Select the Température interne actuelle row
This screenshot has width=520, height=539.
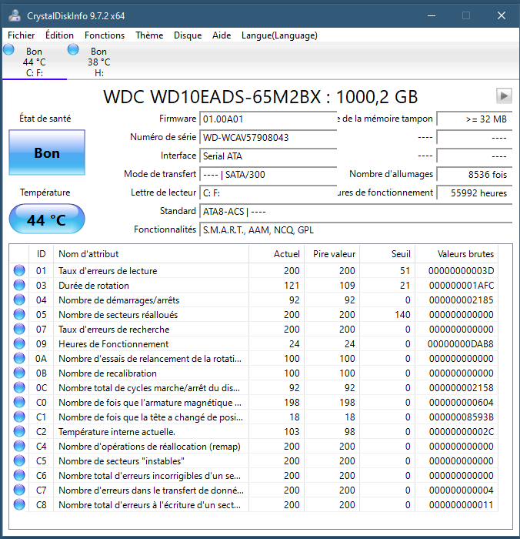coord(254,431)
